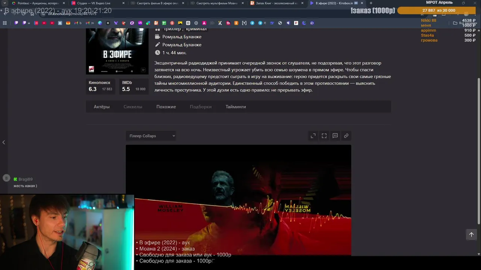Screen dimensions: 481x270
Task: Enter player fullscreen mode
Action: 324,136
